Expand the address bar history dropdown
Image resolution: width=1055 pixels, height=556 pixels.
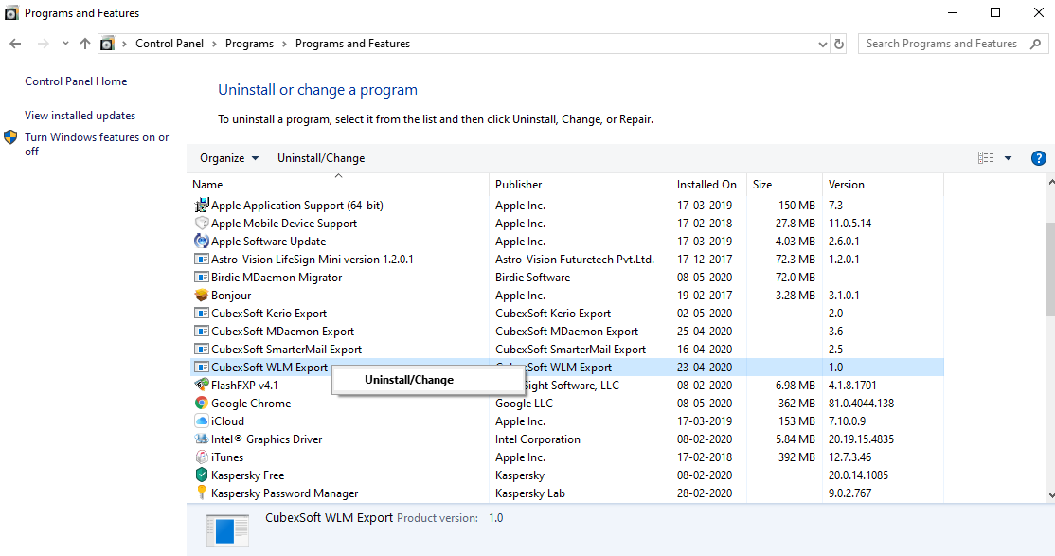click(822, 44)
